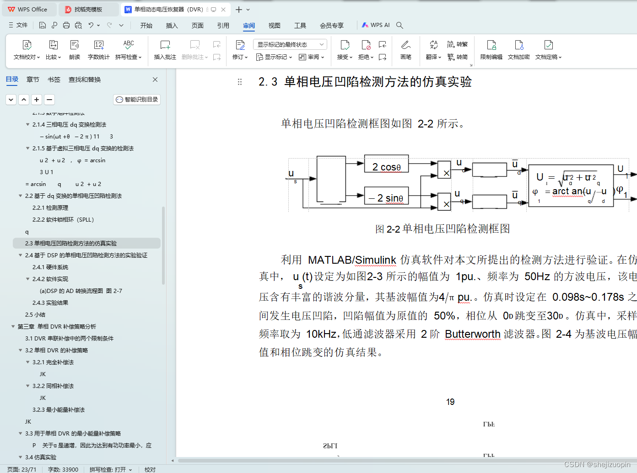637x473 pixels.
Task: Switch to the 引用 ribbon tab
Action: 223,26
